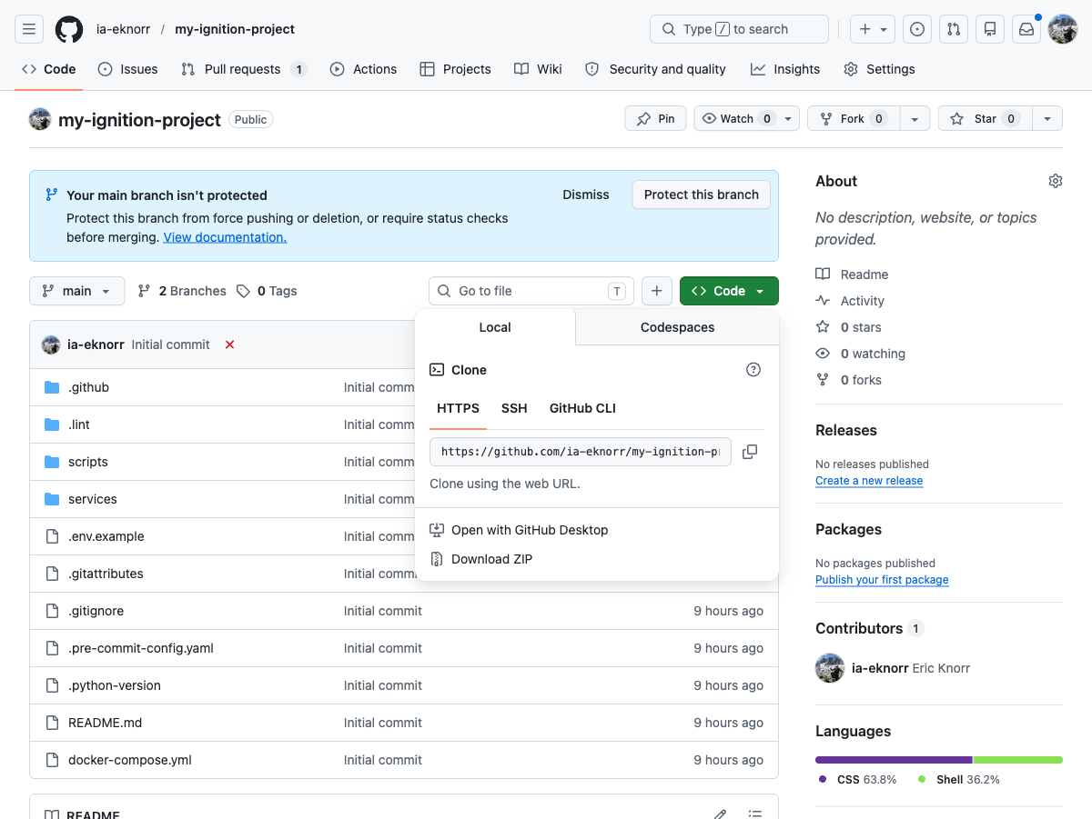Screen dimensions: 1092x819
Task: Open the Code tab
Action: [x=48, y=69]
